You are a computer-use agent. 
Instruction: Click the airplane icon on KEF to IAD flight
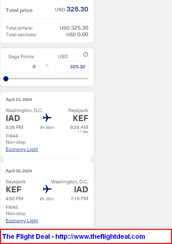coord(47,189)
